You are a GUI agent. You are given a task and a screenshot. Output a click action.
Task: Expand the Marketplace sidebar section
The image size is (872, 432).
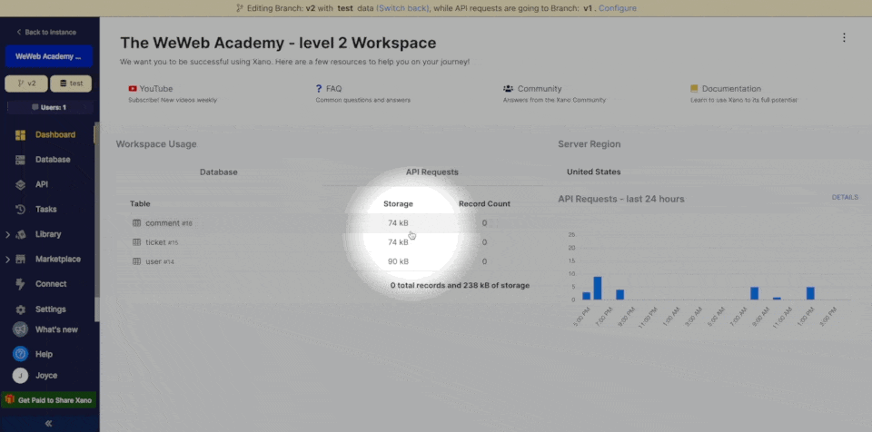(8, 260)
